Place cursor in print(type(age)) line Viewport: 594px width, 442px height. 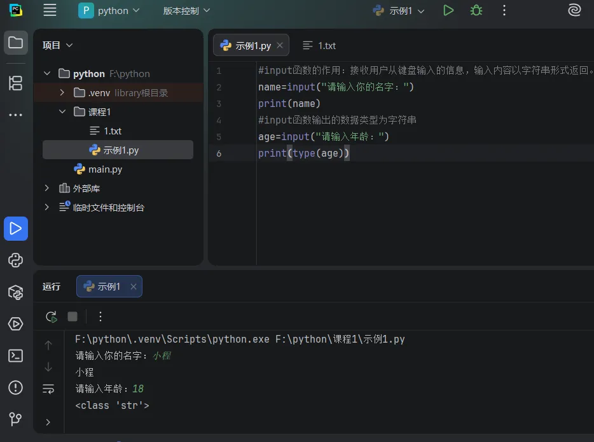pyautogui.click(x=303, y=153)
